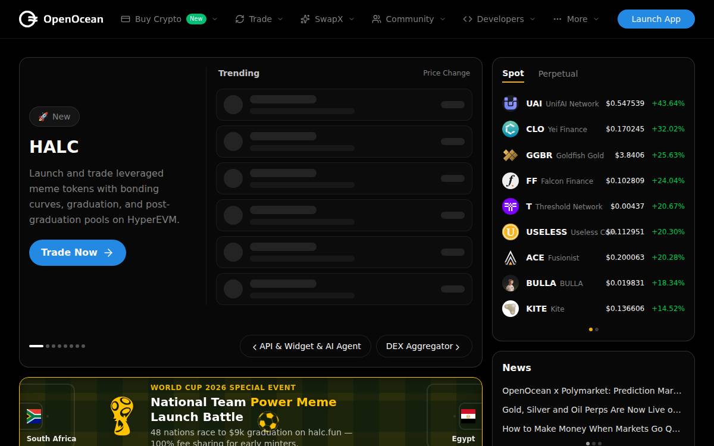Click the FF price $0.102809
This screenshot has width=714, height=446.
[625, 181]
